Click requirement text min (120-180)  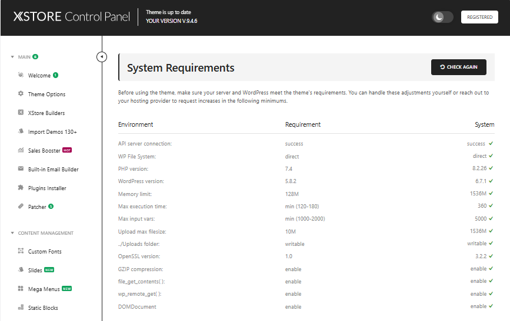[302, 207]
